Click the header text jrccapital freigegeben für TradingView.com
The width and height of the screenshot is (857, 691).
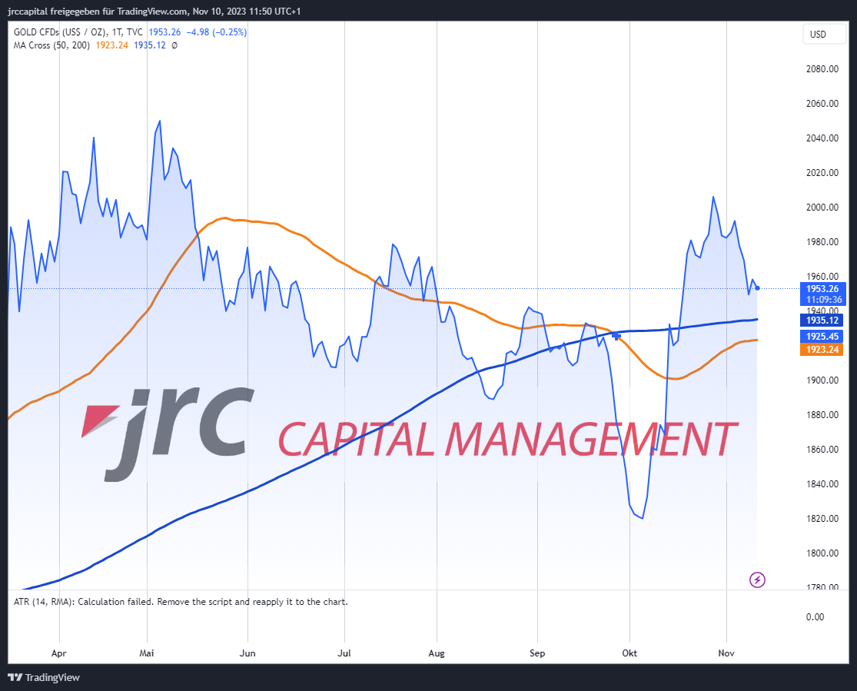point(98,11)
